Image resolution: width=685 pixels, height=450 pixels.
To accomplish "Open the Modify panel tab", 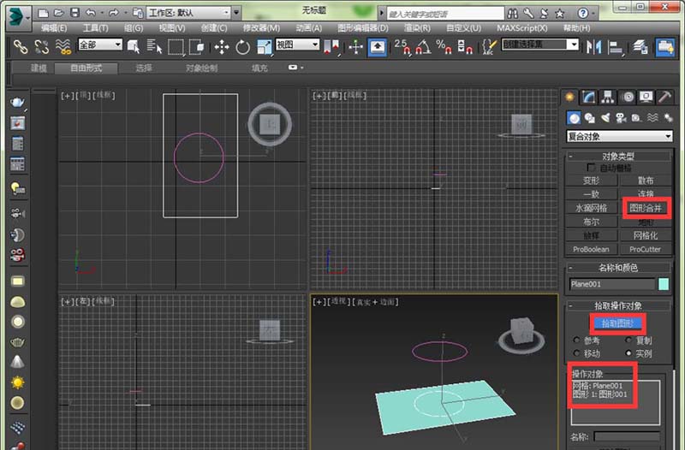I will (x=590, y=97).
